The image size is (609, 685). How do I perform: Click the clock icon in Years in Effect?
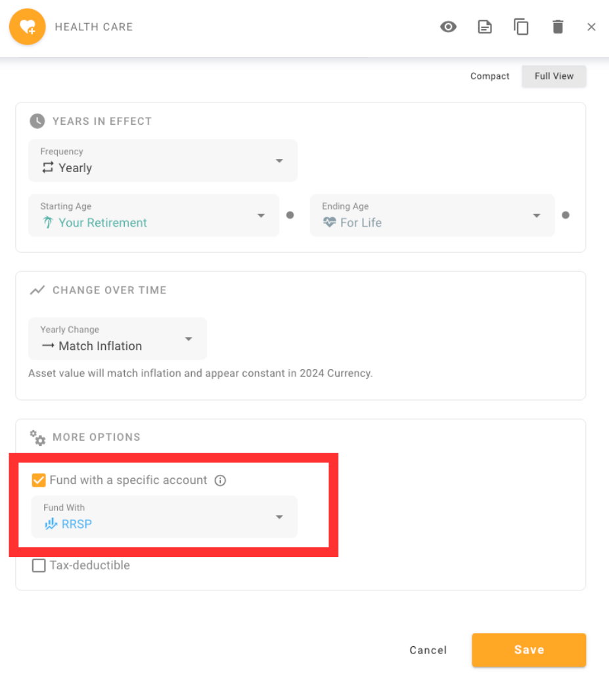[x=37, y=121]
